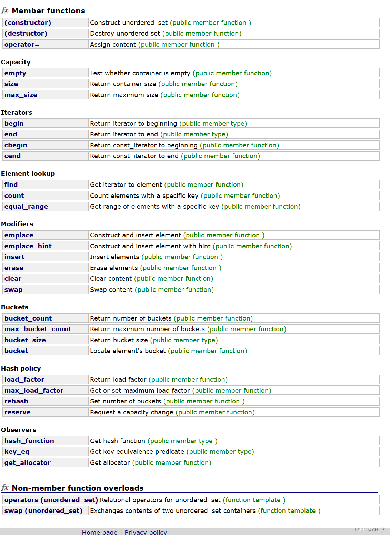Go to the insert function page
This screenshot has width=390, height=535.
click(14, 257)
